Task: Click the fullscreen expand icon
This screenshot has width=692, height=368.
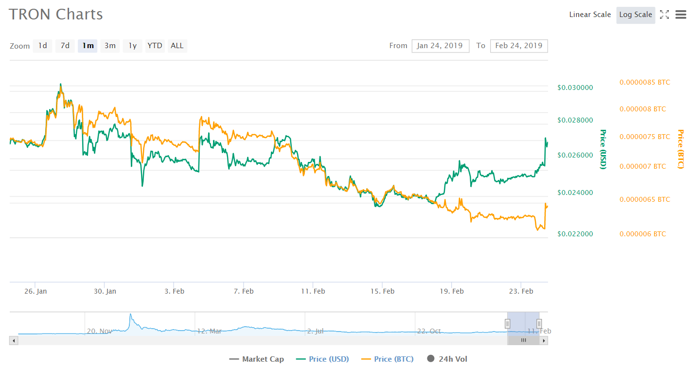Action: 664,15
